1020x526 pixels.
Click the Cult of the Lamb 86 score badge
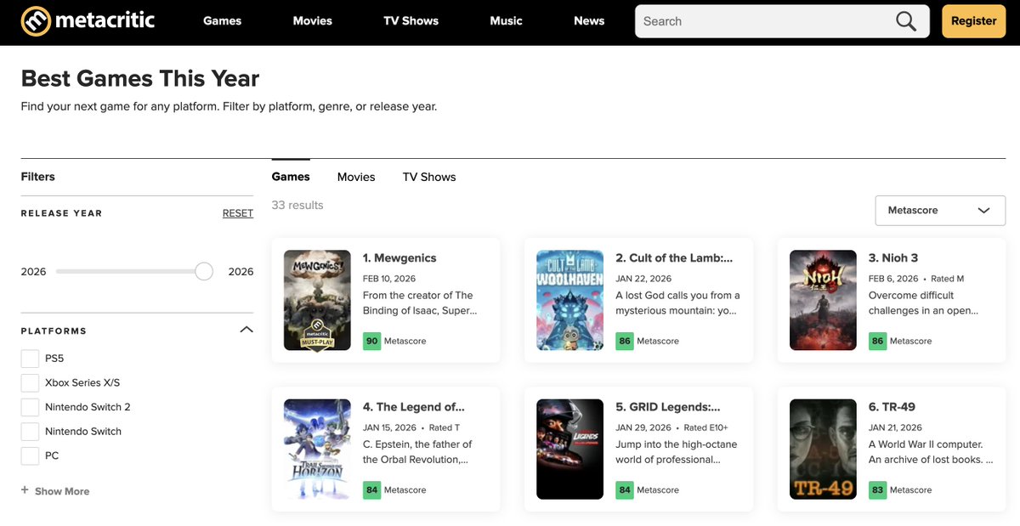625,341
